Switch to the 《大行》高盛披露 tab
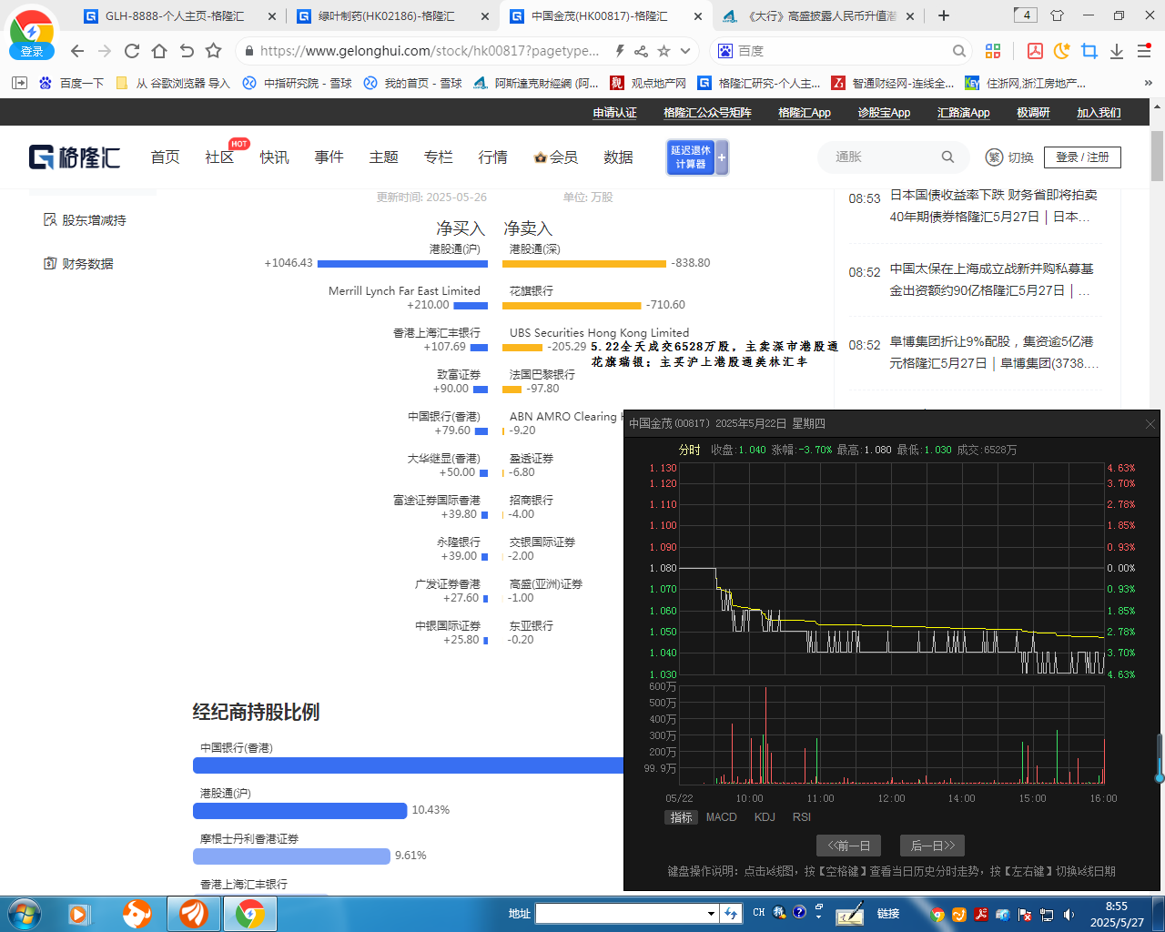This screenshot has height=932, width=1165. click(821, 15)
